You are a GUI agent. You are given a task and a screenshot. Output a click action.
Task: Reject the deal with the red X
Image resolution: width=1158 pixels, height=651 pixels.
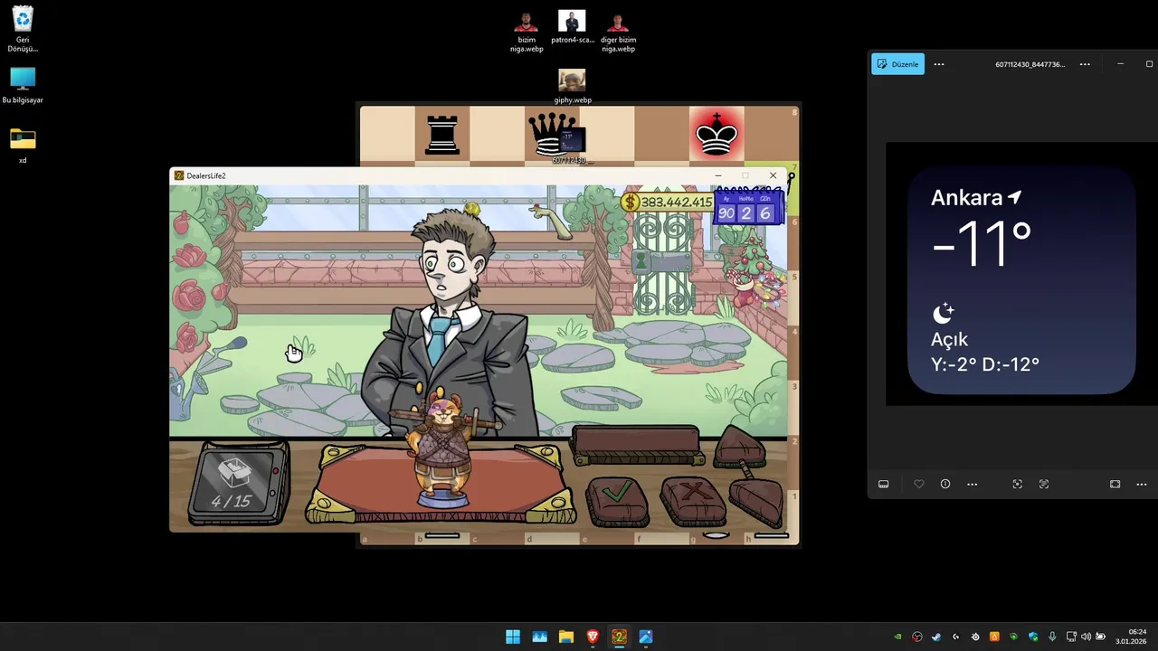[x=693, y=500]
